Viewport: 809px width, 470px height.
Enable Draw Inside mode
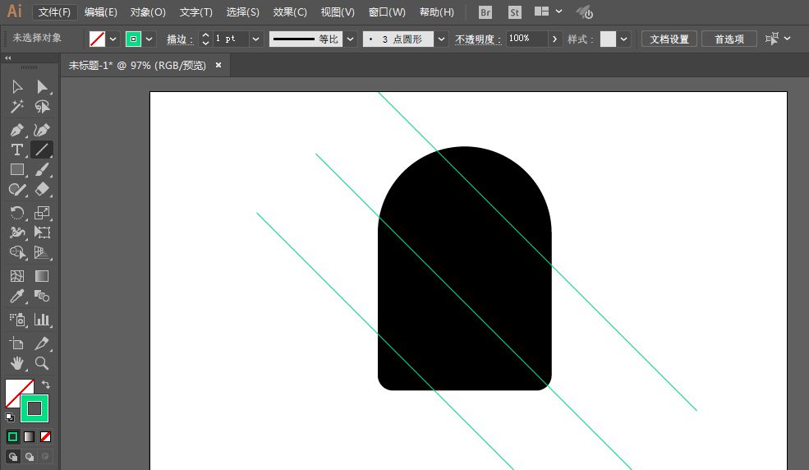[45, 457]
